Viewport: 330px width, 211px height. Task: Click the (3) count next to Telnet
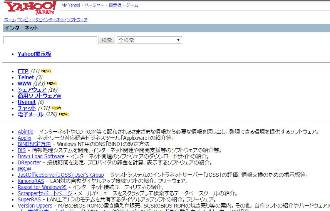pyautogui.click(x=39, y=77)
